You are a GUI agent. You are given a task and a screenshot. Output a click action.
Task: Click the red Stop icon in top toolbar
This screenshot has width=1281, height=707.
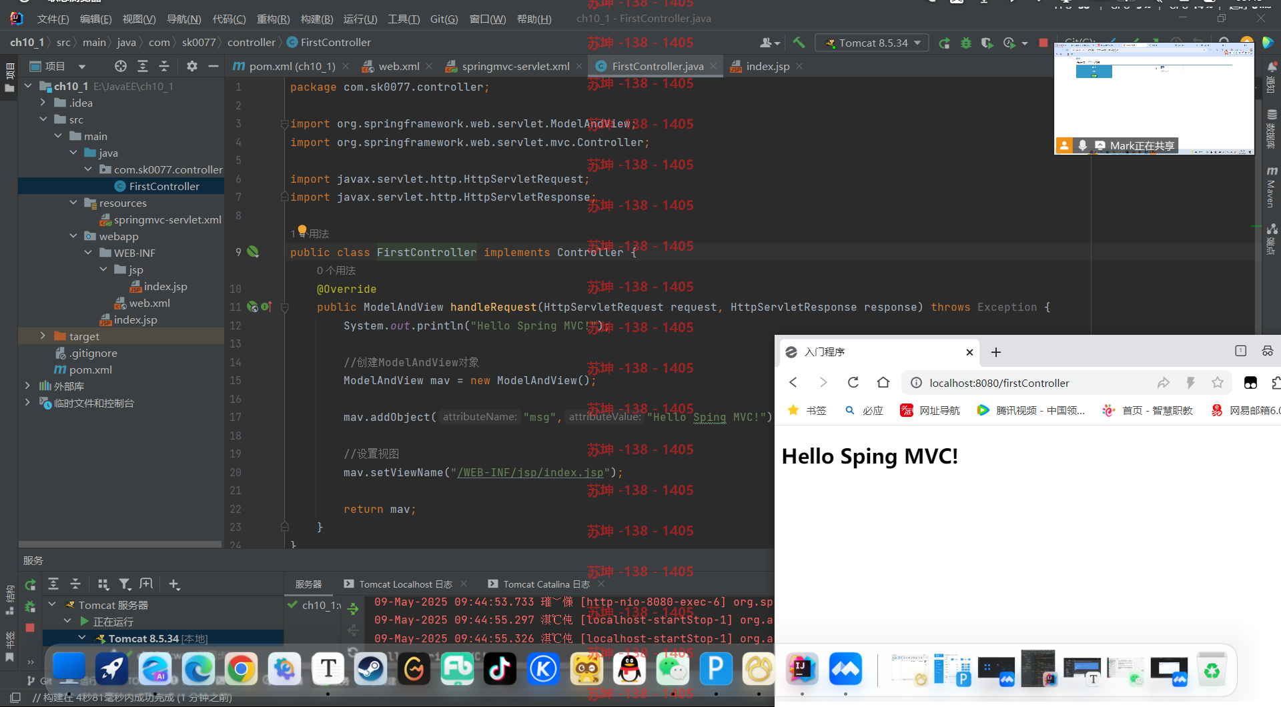[1043, 43]
